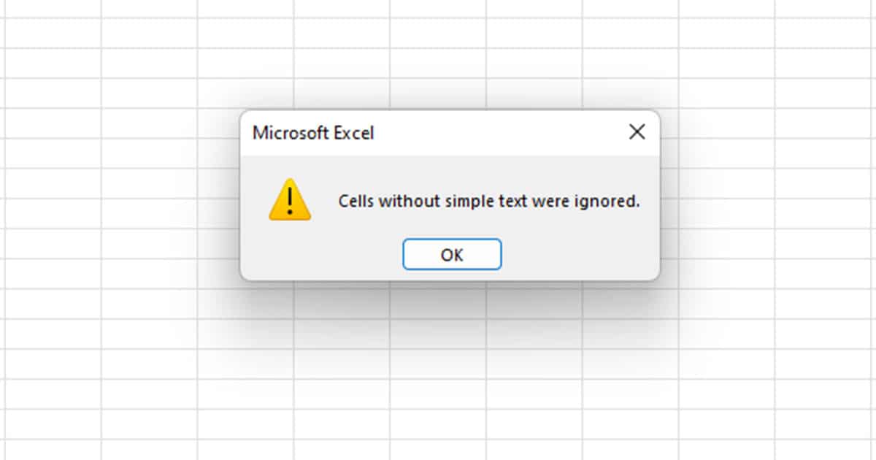The width and height of the screenshot is (876, 460).
Task: Select the worksheet cell just above the dialog's X
Action: point(629,93)
